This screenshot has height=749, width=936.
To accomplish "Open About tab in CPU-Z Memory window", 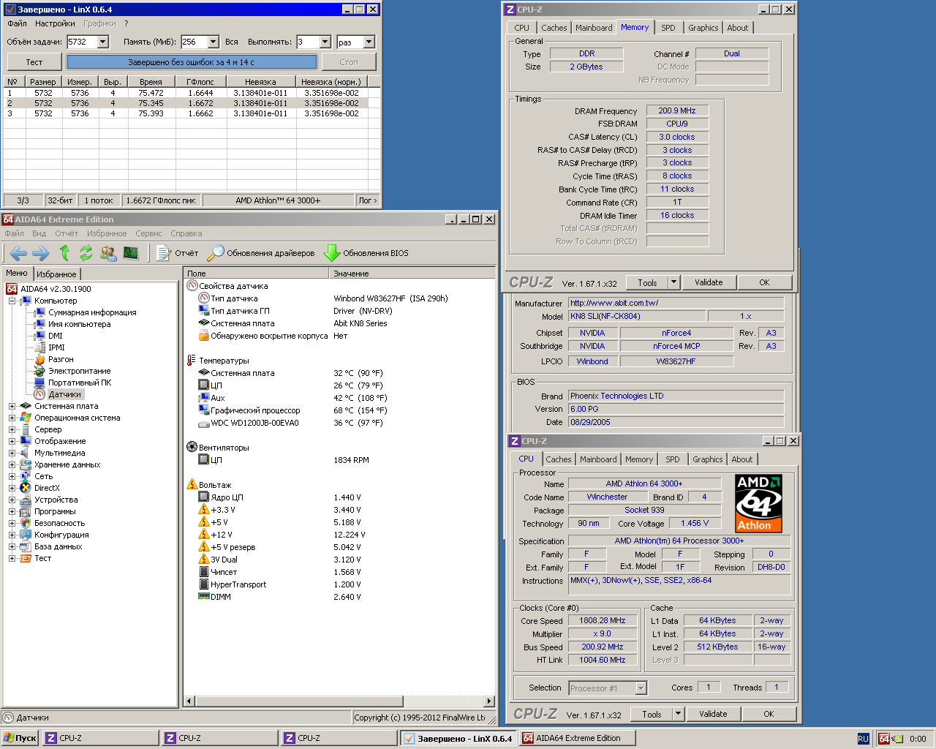I will (x=737, y=28).
